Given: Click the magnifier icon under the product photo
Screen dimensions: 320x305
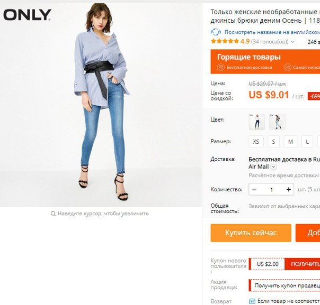Looking at the screenshot, I should pyautogui.click(x=53, y=214).
